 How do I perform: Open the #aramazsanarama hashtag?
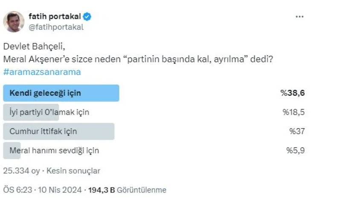click(42, 72)
